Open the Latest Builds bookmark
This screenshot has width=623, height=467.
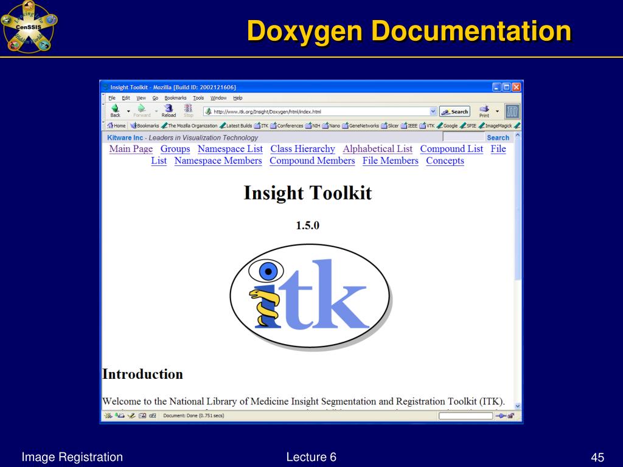[x=236, y=125]
